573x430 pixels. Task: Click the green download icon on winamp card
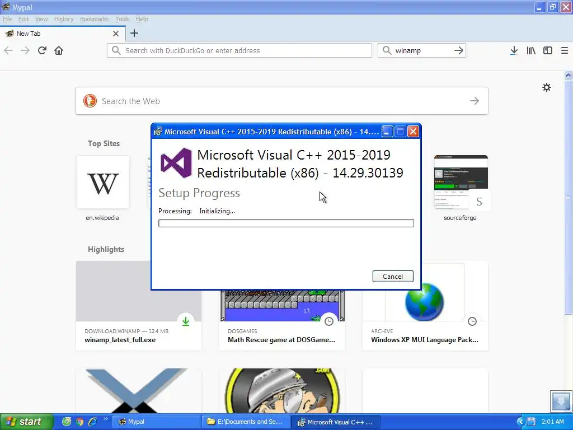click(186, 321)
